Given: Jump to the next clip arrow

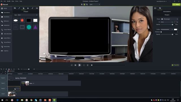Looking at the screenshot, I should (x=88, y=65).
